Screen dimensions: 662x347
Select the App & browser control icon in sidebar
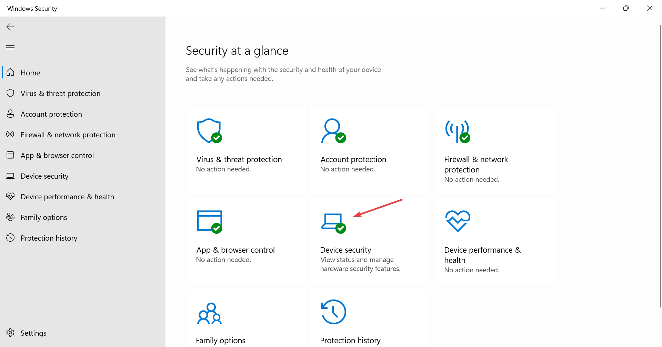10,155
